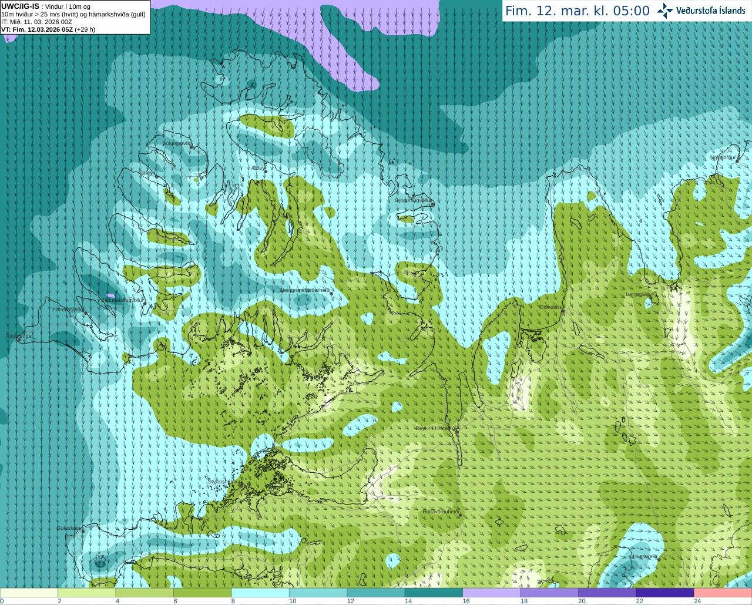Click the 0–2 m/s pale yellow legend swatch

(29, 593)
